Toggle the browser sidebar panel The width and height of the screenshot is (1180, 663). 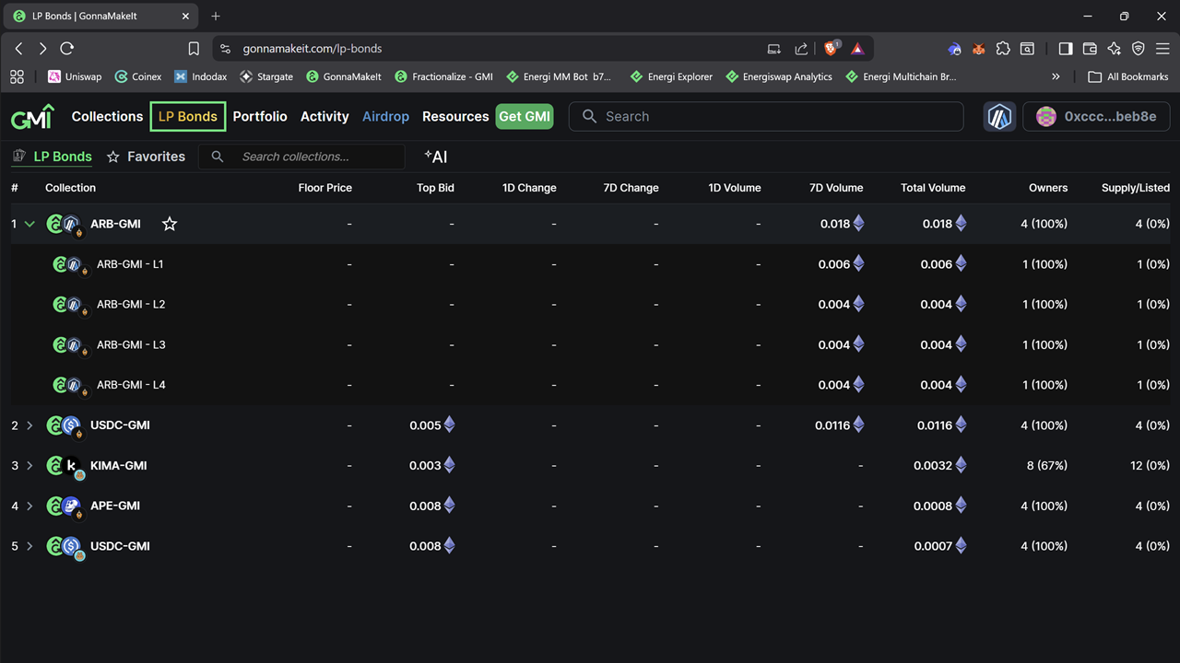(1066, 49)
